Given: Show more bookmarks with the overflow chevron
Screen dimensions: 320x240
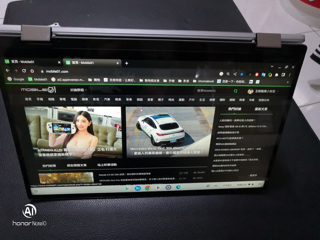Looking at the screenshot, I should (x=288, y=82).
